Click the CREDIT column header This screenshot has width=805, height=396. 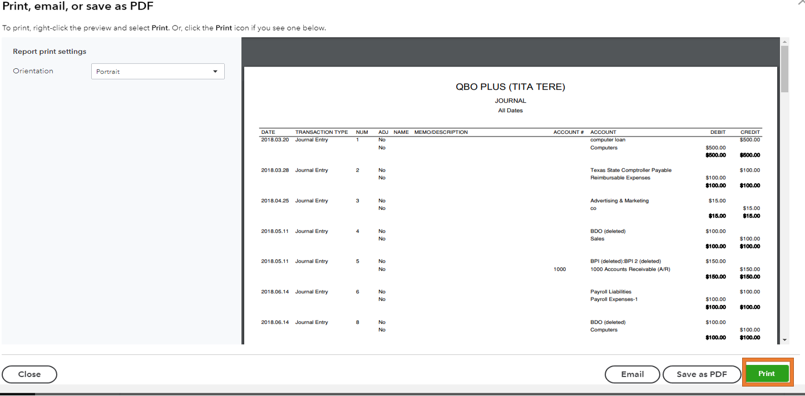[750, 132]
